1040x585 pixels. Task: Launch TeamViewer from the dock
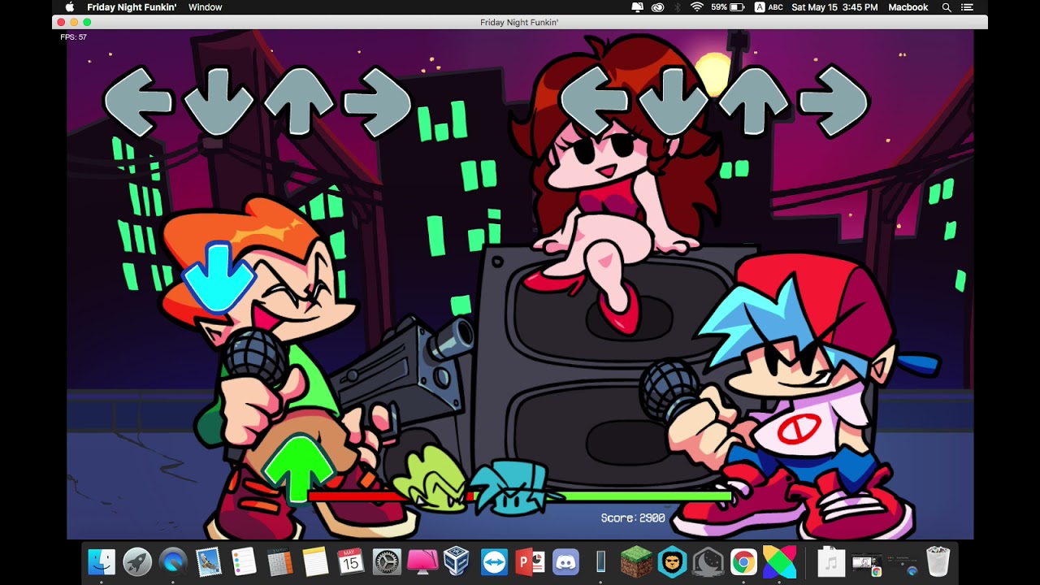[494, 561]
